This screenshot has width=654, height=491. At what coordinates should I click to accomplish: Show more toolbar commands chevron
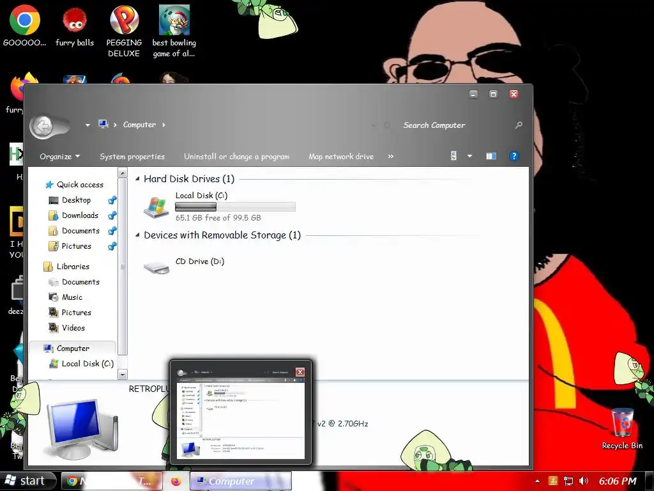pyautogui.click(x=390, y=156)
